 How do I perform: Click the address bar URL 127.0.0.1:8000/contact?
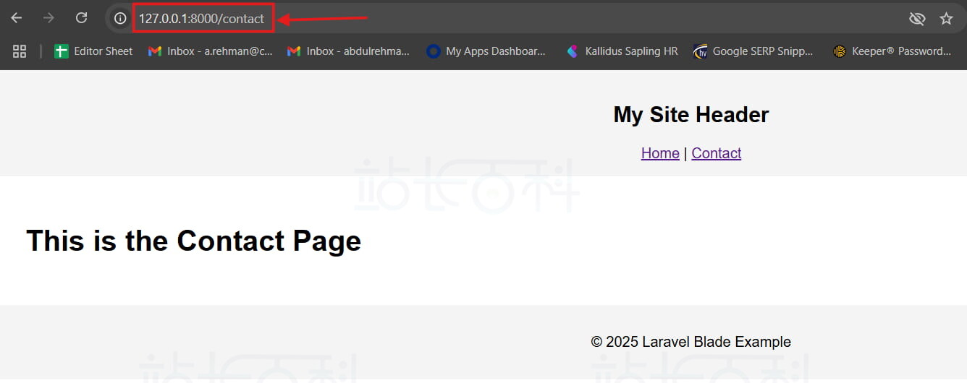[202, 19]
